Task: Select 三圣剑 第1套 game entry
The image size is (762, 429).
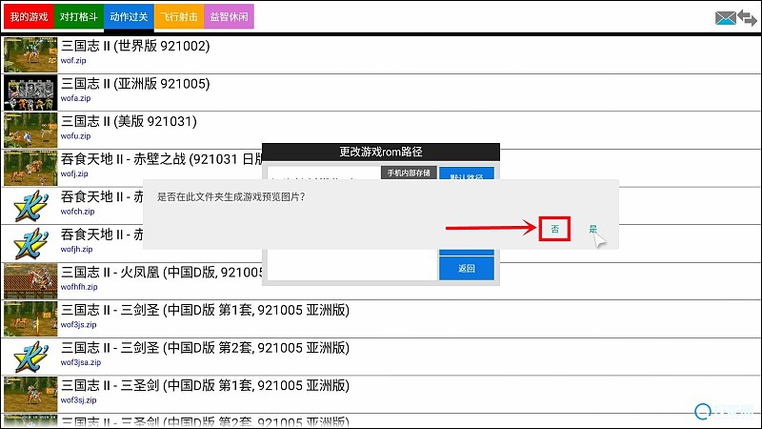Action: (x=205, y=385)
